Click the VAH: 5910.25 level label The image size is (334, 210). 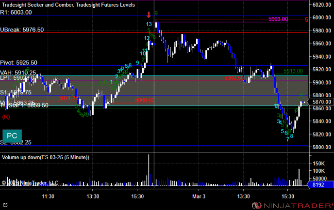(x=18, y=73)
